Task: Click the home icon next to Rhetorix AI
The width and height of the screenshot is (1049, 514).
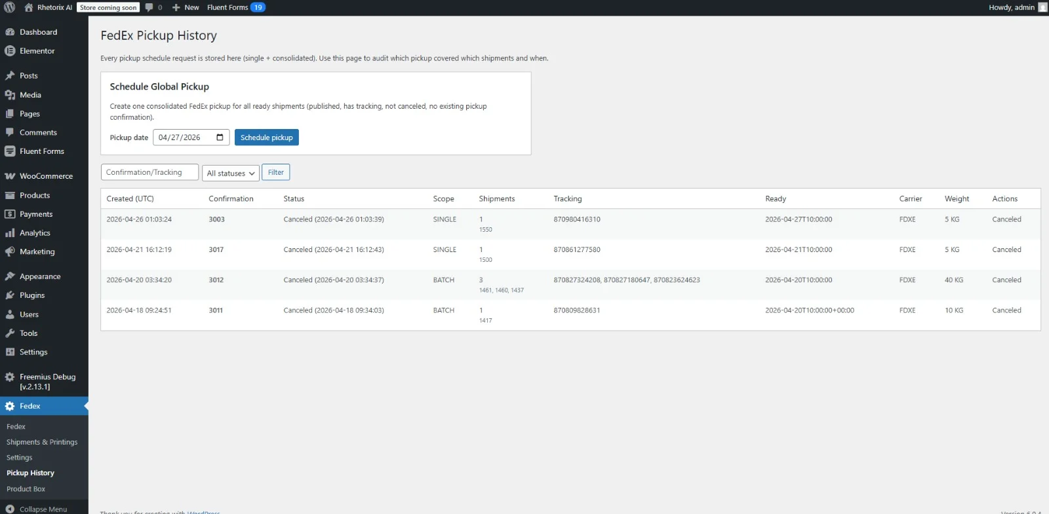Action: coord(29,7)
